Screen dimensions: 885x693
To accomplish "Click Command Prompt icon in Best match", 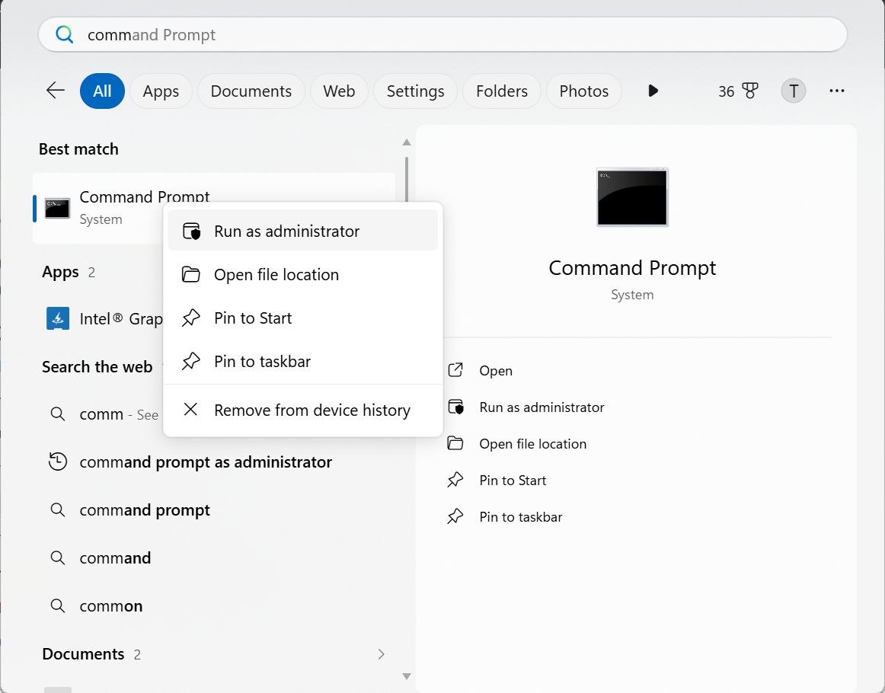I will (57, 208).
